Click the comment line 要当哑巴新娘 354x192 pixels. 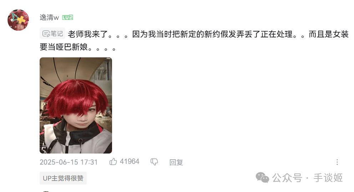click(x=64, y=47)
